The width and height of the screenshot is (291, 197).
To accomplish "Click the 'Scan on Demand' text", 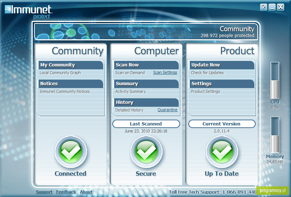I will pos(130,73).
